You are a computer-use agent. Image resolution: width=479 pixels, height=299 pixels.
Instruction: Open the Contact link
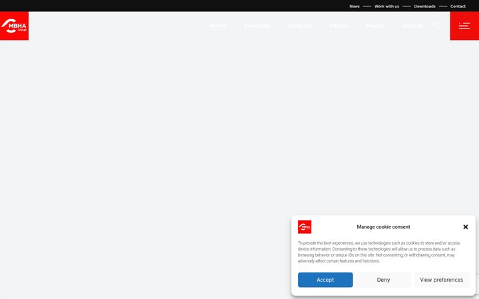click(x=458, y=6)
